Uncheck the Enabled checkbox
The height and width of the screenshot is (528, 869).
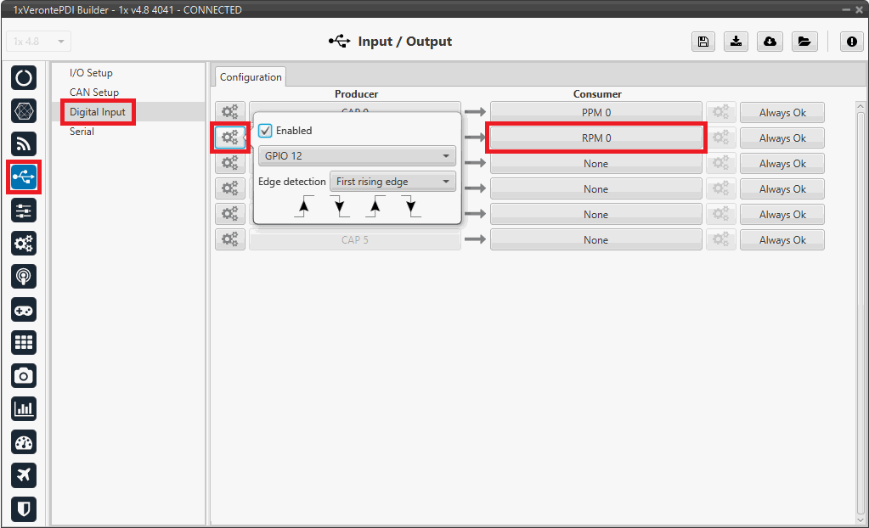coord(266,131)
